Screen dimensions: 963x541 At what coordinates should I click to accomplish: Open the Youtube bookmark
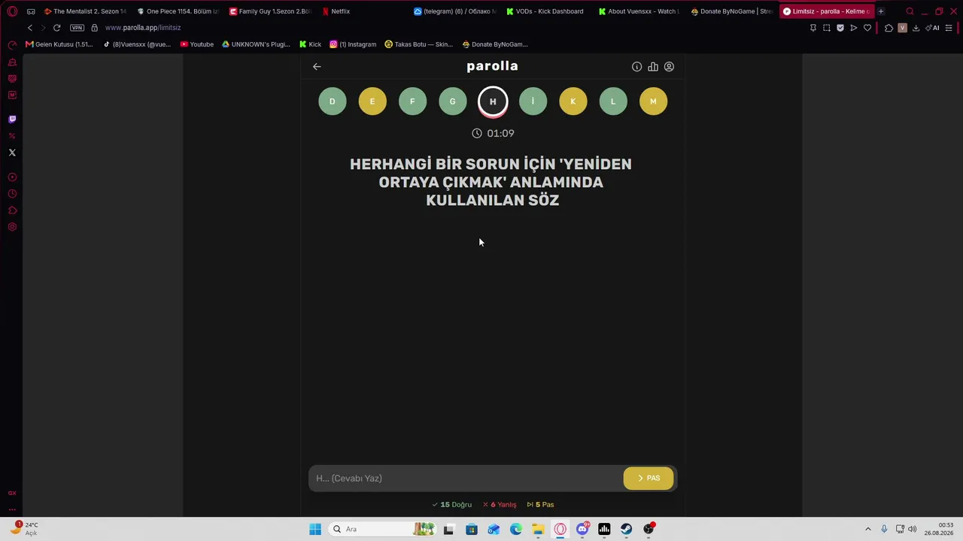[x=197, y=44]
